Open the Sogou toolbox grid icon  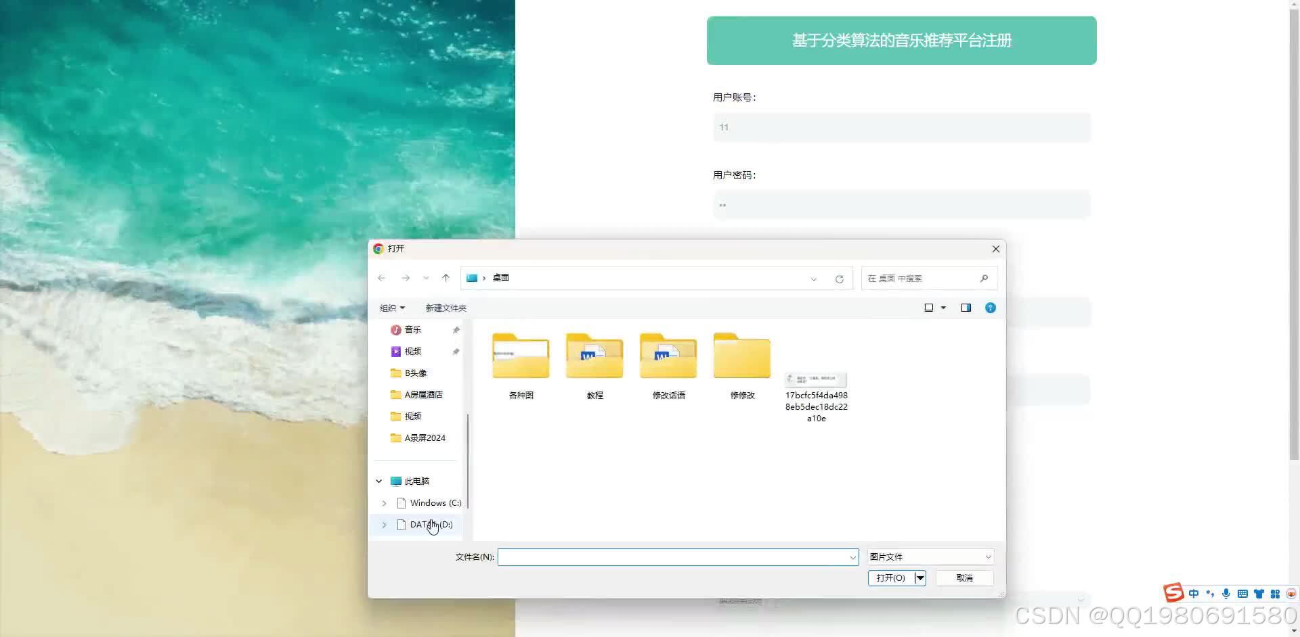click(1276, 593)
